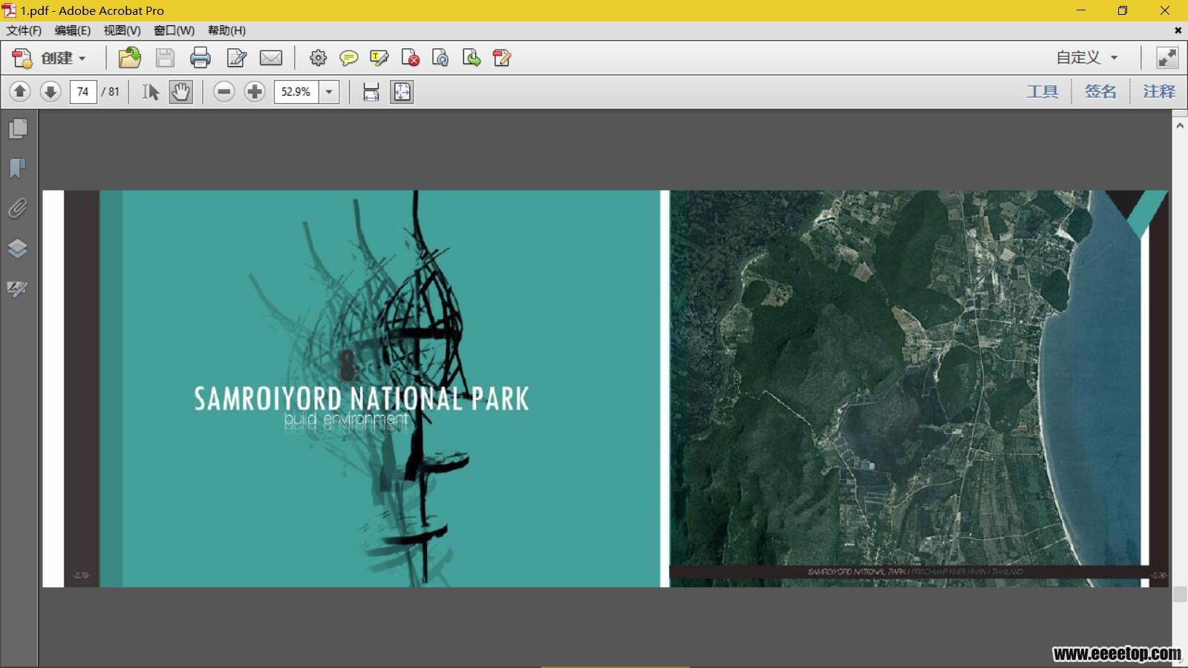The width and height of the screenshot is (1188, 668).
Task: Open the edit text and images tool
Action: pyautogui.click(x=237, y=58)
